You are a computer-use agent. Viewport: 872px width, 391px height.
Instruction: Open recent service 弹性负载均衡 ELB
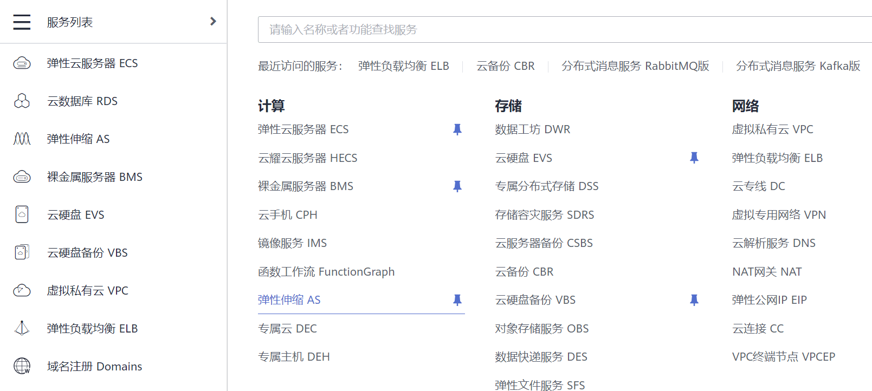pos(404,66)
